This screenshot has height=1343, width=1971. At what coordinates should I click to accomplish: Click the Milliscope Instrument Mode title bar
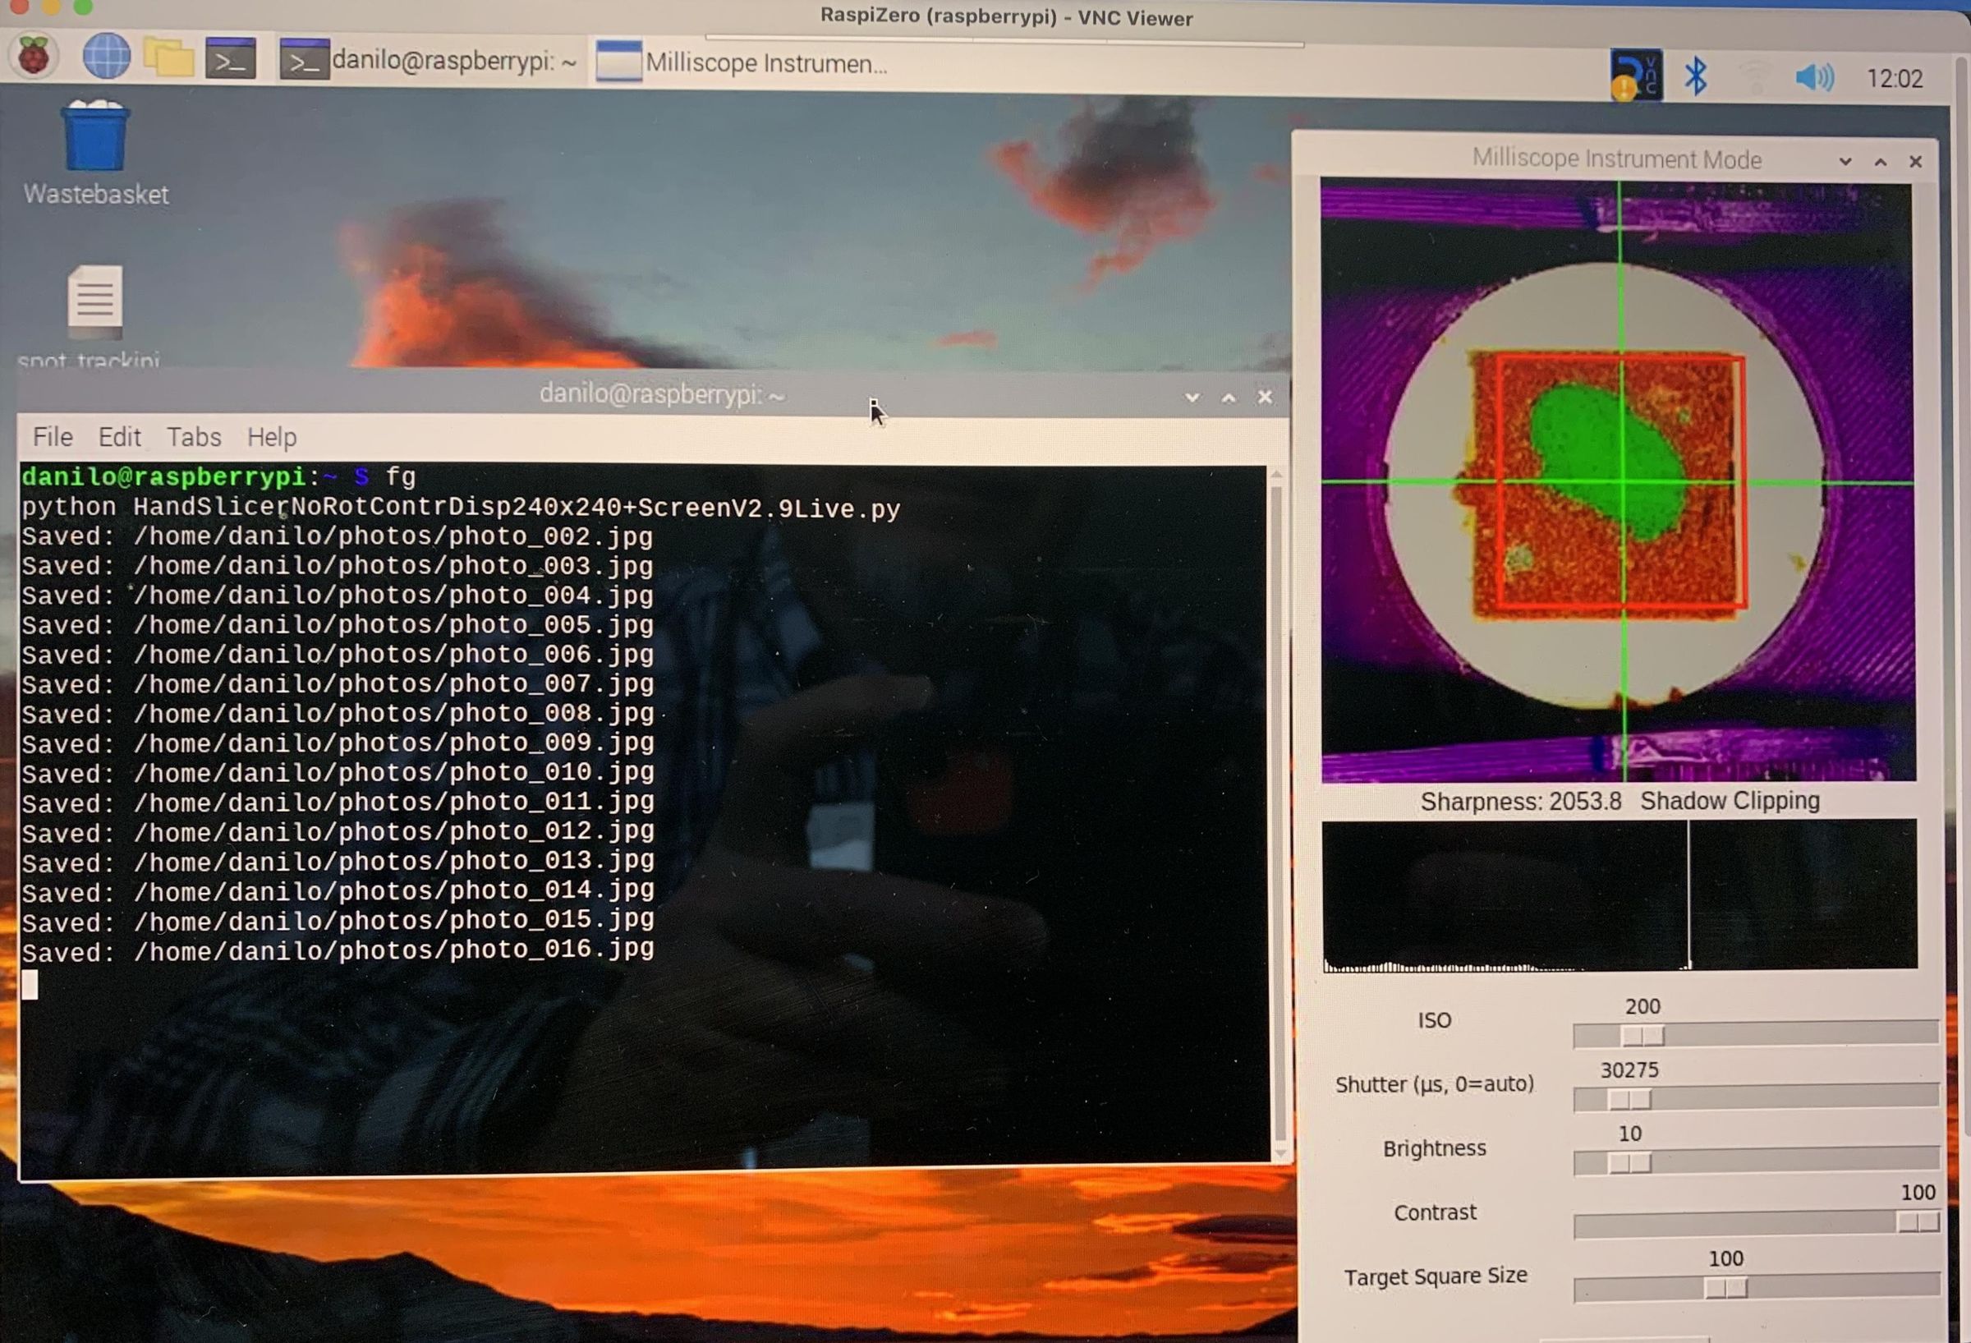(1616, 159)
